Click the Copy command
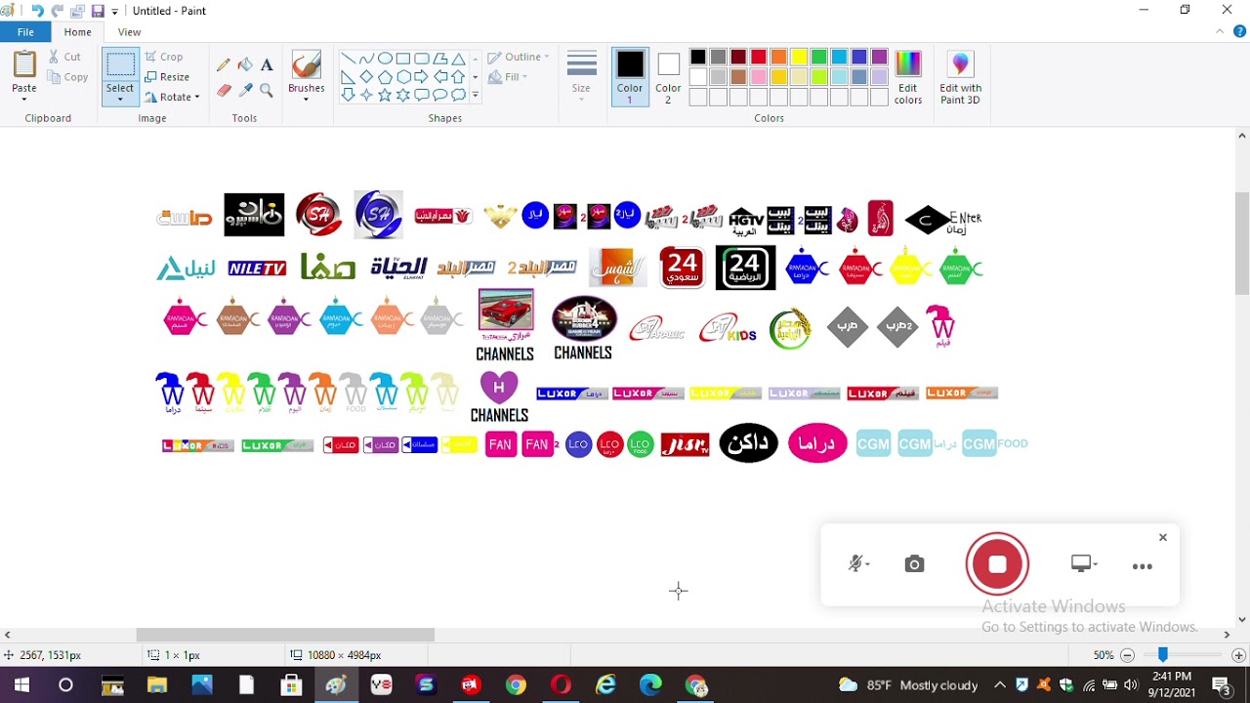Viewport: 1250px width, 703px height. coord(67,77)
